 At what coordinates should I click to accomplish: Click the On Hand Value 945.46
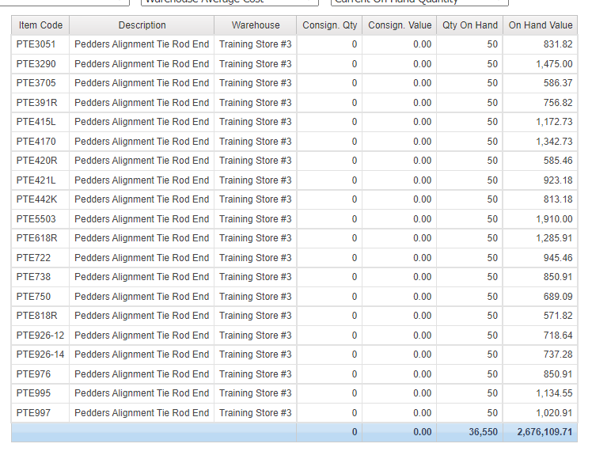click(x=558, y=258)
